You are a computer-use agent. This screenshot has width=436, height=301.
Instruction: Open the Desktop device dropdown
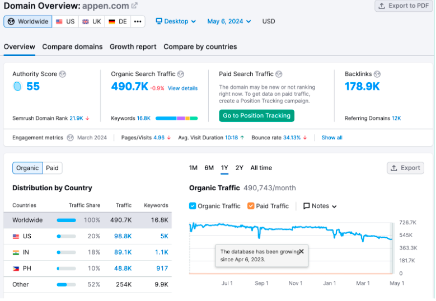click(x=176, y=21)
